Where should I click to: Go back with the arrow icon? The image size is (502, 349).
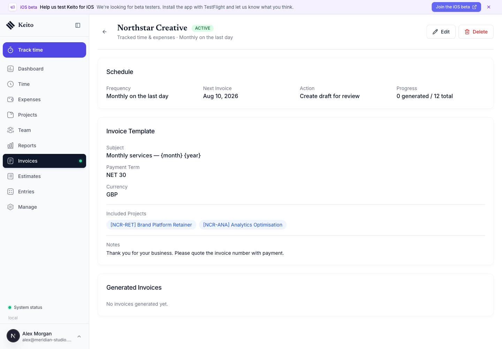click(x=105, y=32)
